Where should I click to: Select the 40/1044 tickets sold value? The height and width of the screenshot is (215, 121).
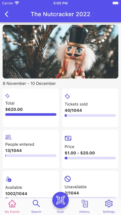[73, 110]
